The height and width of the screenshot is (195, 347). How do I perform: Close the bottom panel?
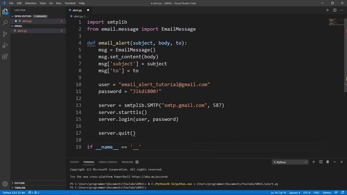tap(342, 162)
